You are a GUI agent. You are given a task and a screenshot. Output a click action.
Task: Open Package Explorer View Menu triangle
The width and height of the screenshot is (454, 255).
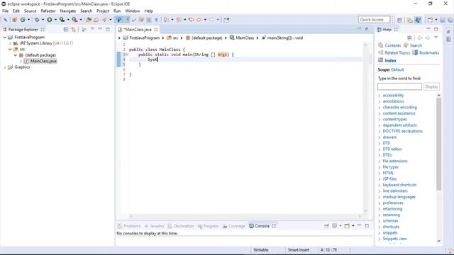(92, 29)
